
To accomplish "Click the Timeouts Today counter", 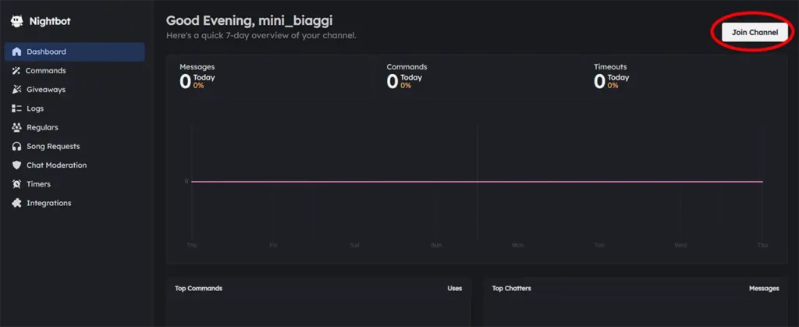I will click(612, 81).
